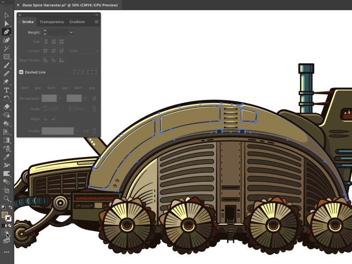Select the Rotate tool
This screenshot has height=264, width=352.
pyautogui.click(x=6, y=98)
